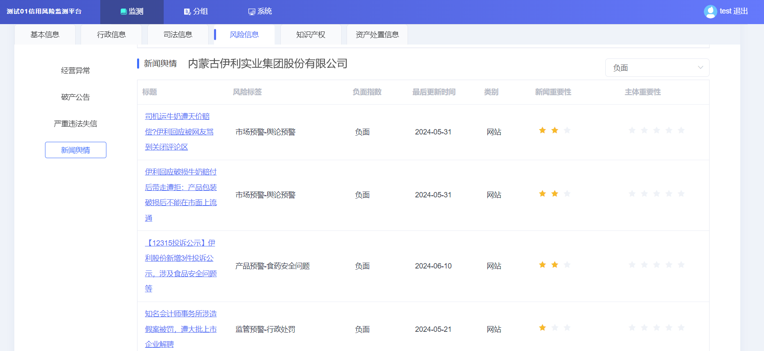Click the 风险标签 column header
Screen dimensions: 764x351
tap(247, 92)
